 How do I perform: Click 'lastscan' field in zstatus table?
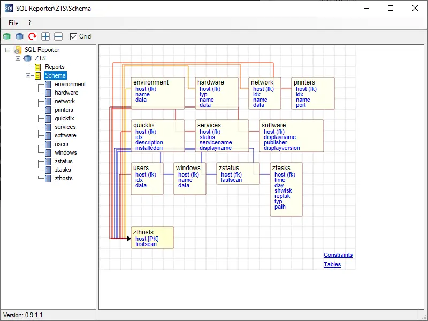231,180
